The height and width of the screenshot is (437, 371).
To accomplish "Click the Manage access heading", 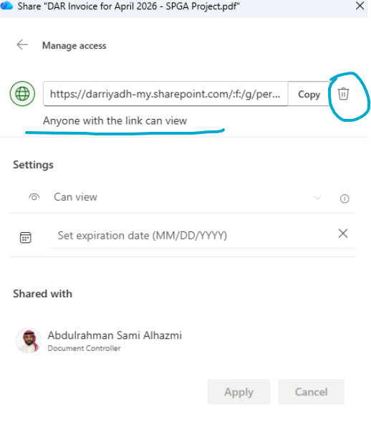I will tap(74, 45).
